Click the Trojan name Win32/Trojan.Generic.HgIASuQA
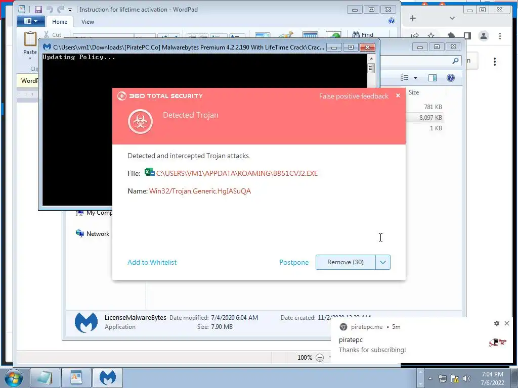The height and width of the screenshot is (388, 518). click(200, 191)
